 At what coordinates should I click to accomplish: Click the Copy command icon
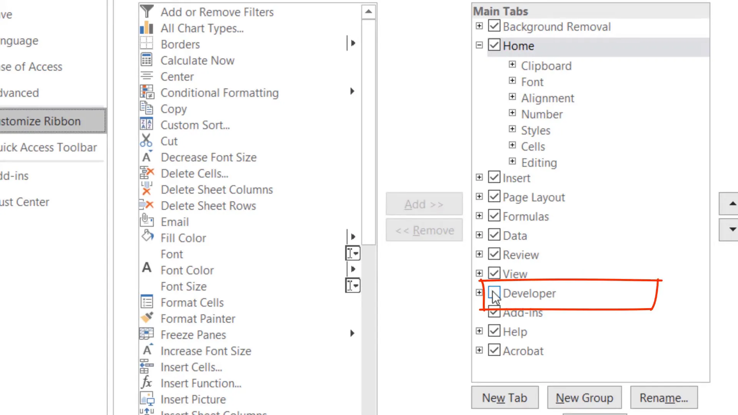coord(146,108)
